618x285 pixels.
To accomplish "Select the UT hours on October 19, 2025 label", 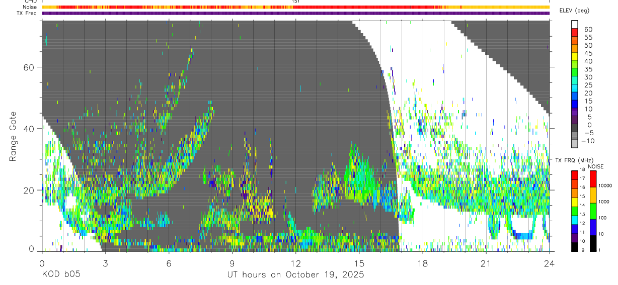I will tap(295, 275).
